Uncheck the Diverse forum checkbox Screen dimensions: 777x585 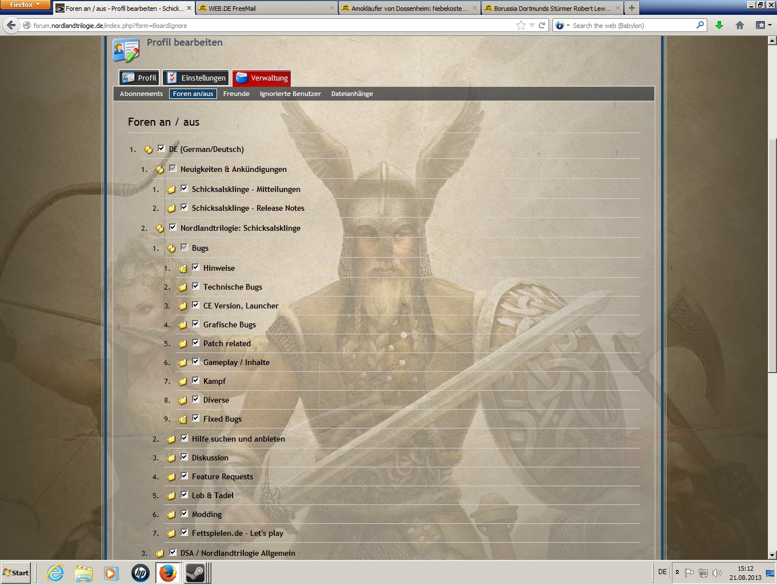pyautogui.click(x=195, y=399)
